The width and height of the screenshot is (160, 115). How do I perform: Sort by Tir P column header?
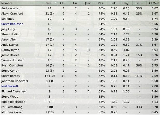click(x=140, y=3)
